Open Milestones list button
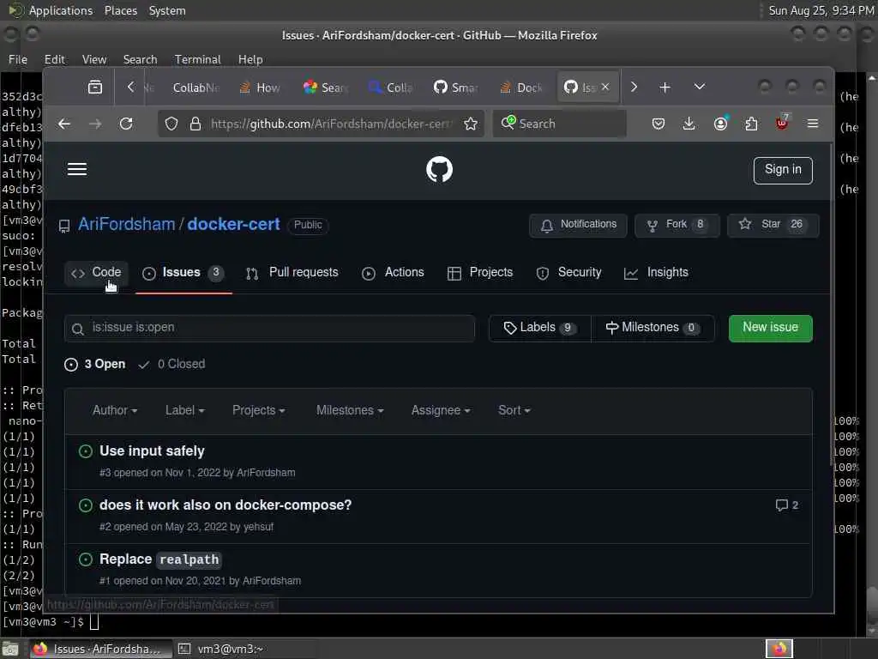Screen dimensions: 878x659 click(x=652, y=328)
